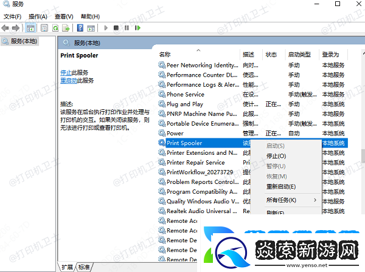Click the Pause Service toolbar icon

pos(127,28)
